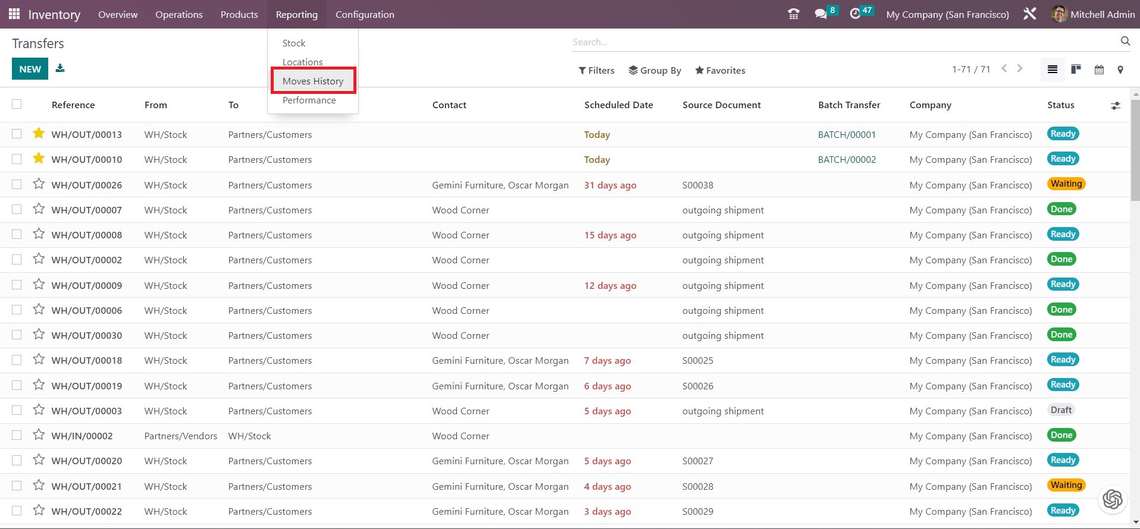
Task: Open batch BATCH/00001 link
Action: point(847,134)
